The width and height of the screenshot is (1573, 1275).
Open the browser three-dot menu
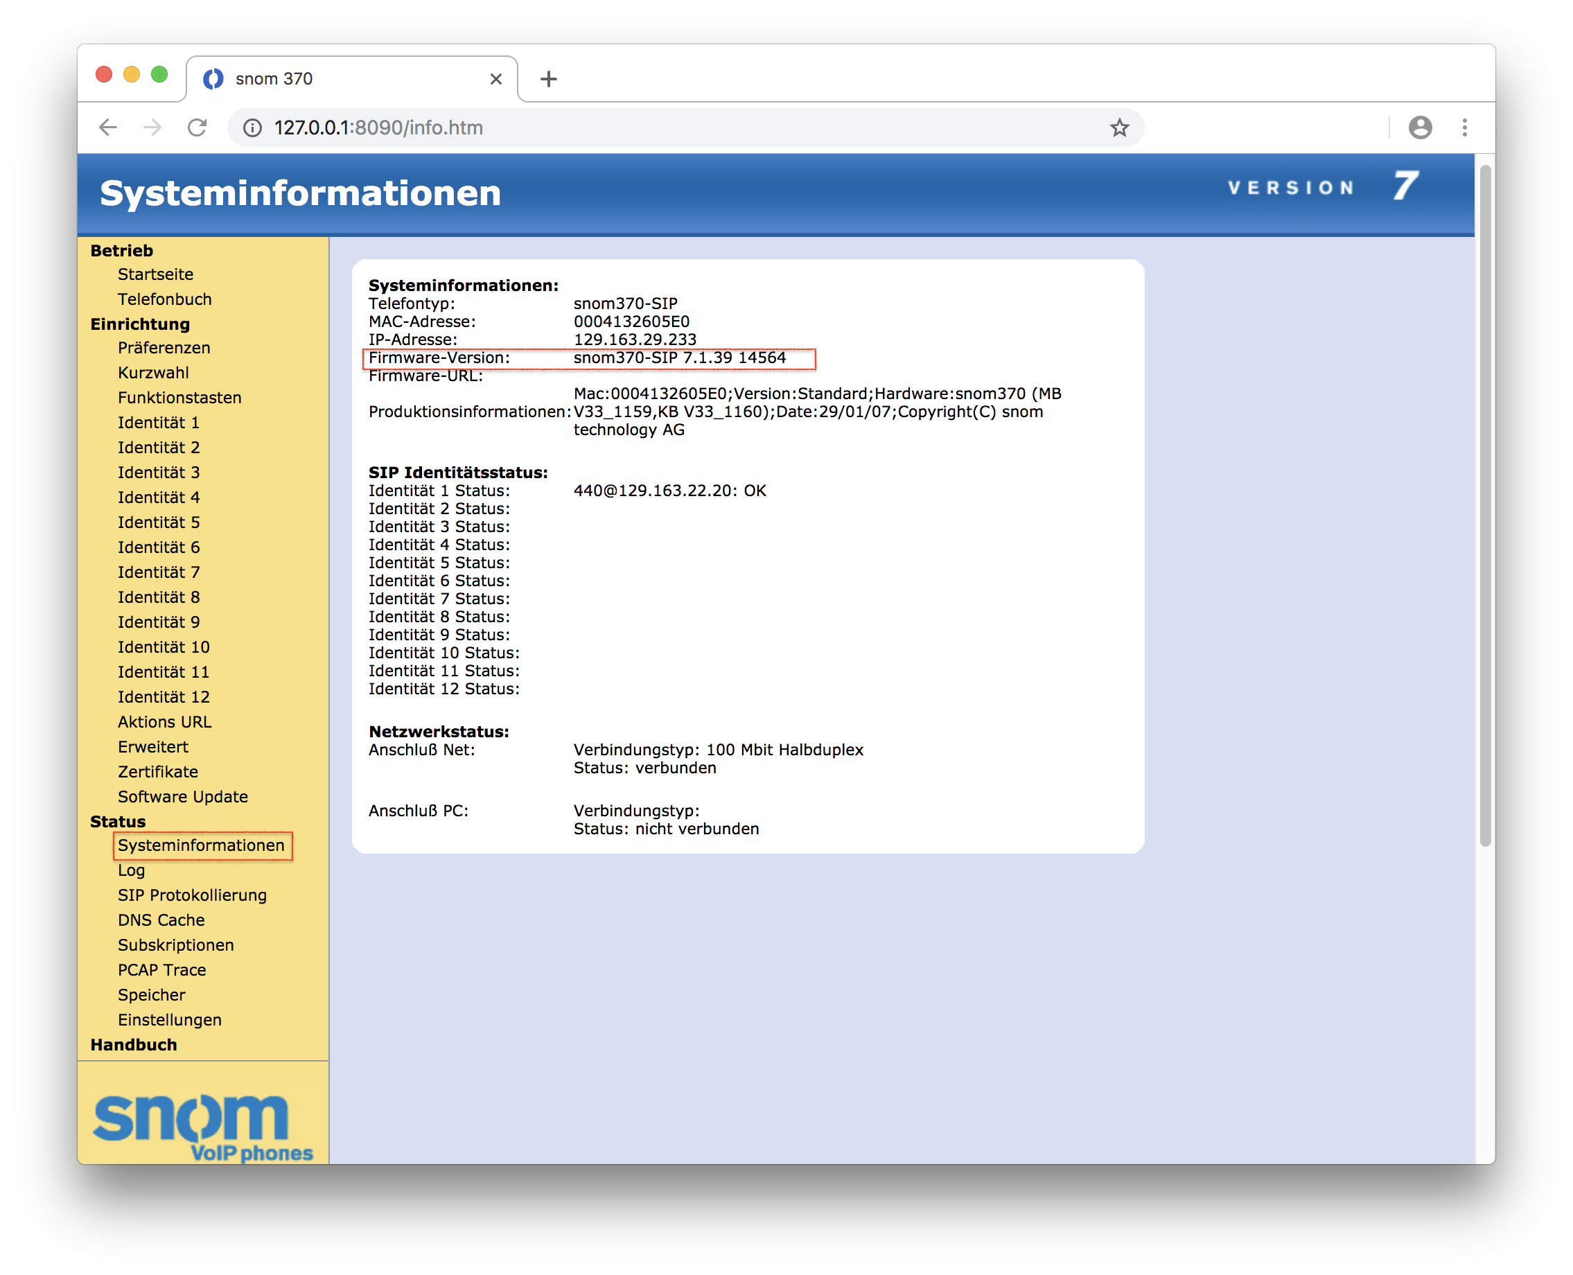[1464, 127]
